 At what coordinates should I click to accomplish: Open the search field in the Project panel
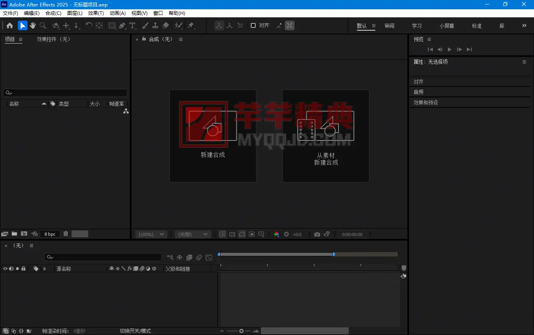(x=65, y=92)
